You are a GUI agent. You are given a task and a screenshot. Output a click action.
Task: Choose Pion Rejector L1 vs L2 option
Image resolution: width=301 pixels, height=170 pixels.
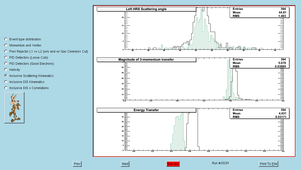[x=6, y=51]
